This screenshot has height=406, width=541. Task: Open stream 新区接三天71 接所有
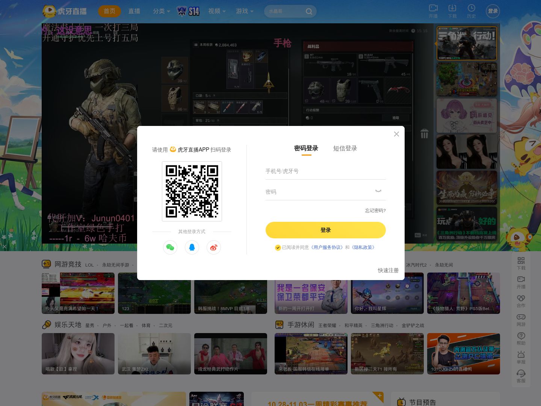387,354
